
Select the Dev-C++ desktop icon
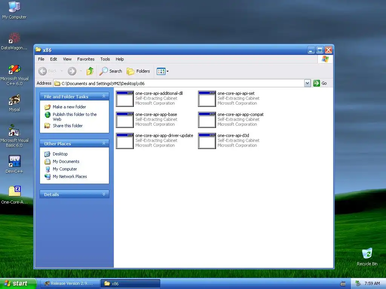(14, 164)
